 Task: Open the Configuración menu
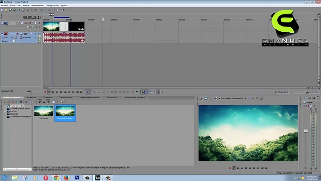click(x=52, y=5)
